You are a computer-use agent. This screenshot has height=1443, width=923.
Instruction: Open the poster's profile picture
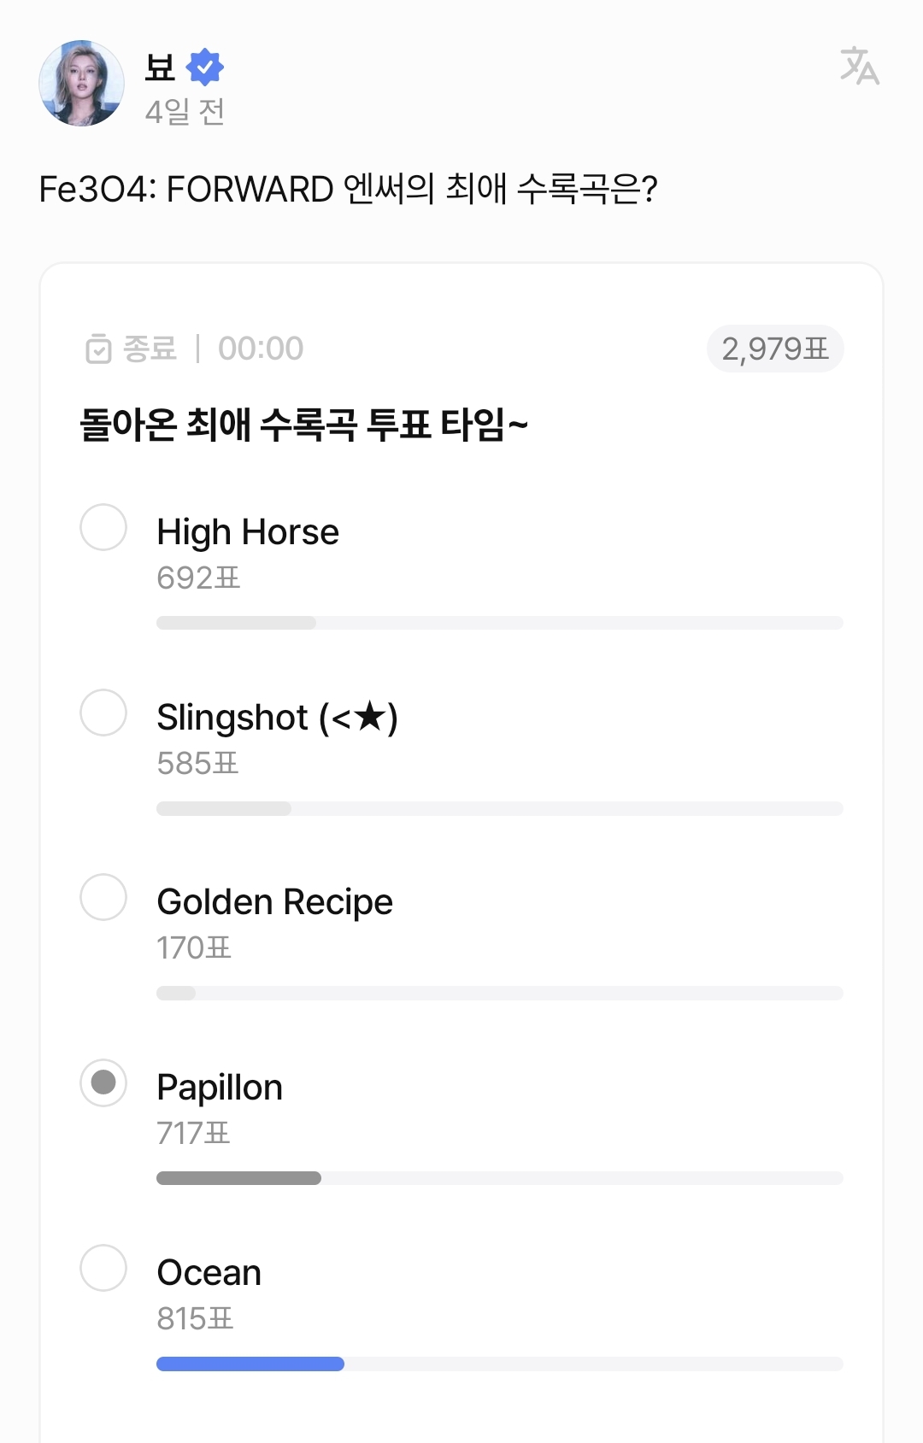pyautogui.click(x=82, y=84)
